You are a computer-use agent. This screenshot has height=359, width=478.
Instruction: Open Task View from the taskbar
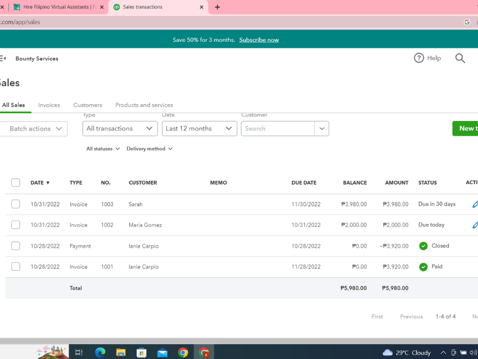click(78, 352)
